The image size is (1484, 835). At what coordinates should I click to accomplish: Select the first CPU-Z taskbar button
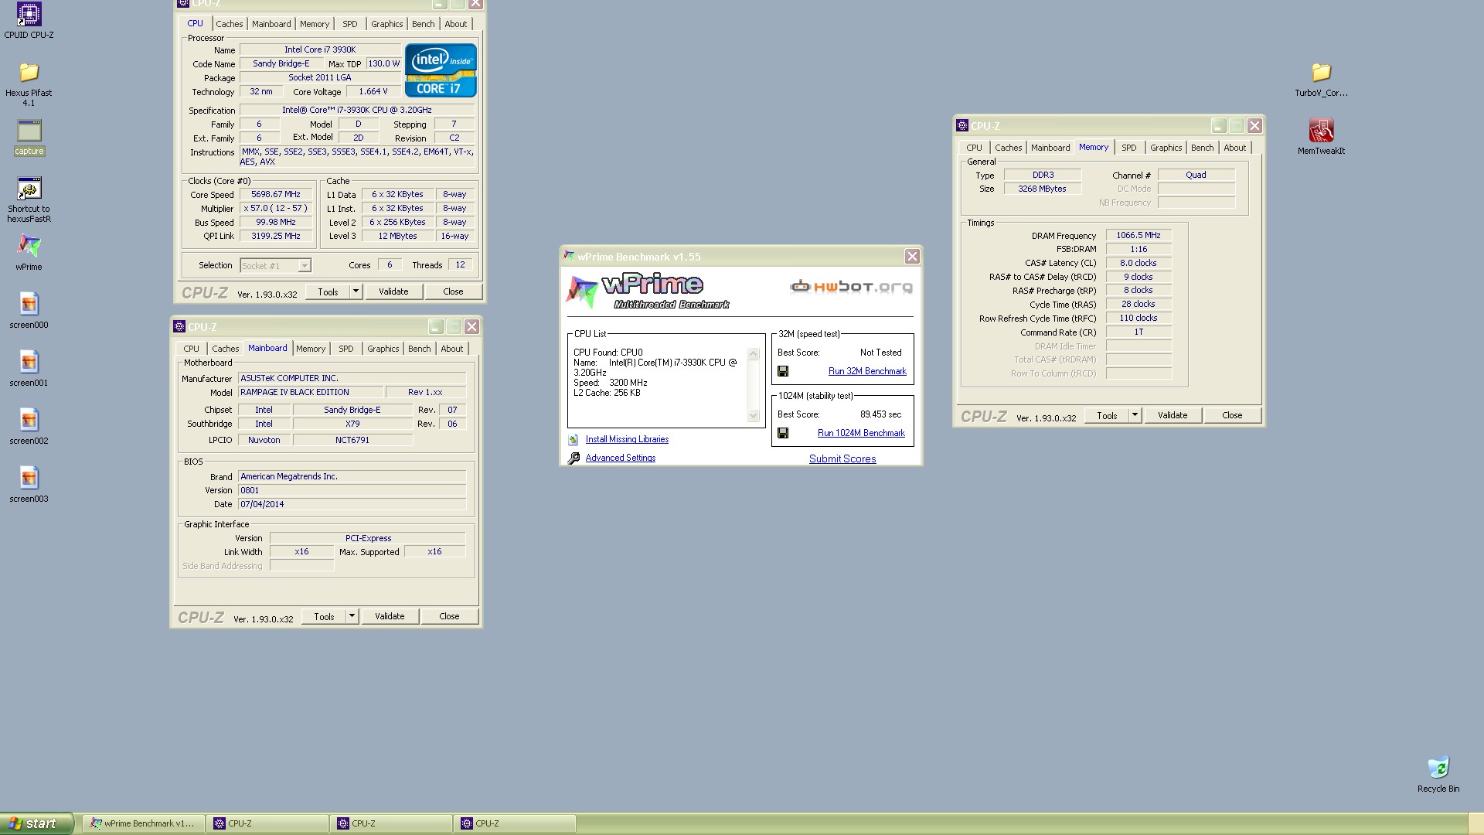coord(267,823)
